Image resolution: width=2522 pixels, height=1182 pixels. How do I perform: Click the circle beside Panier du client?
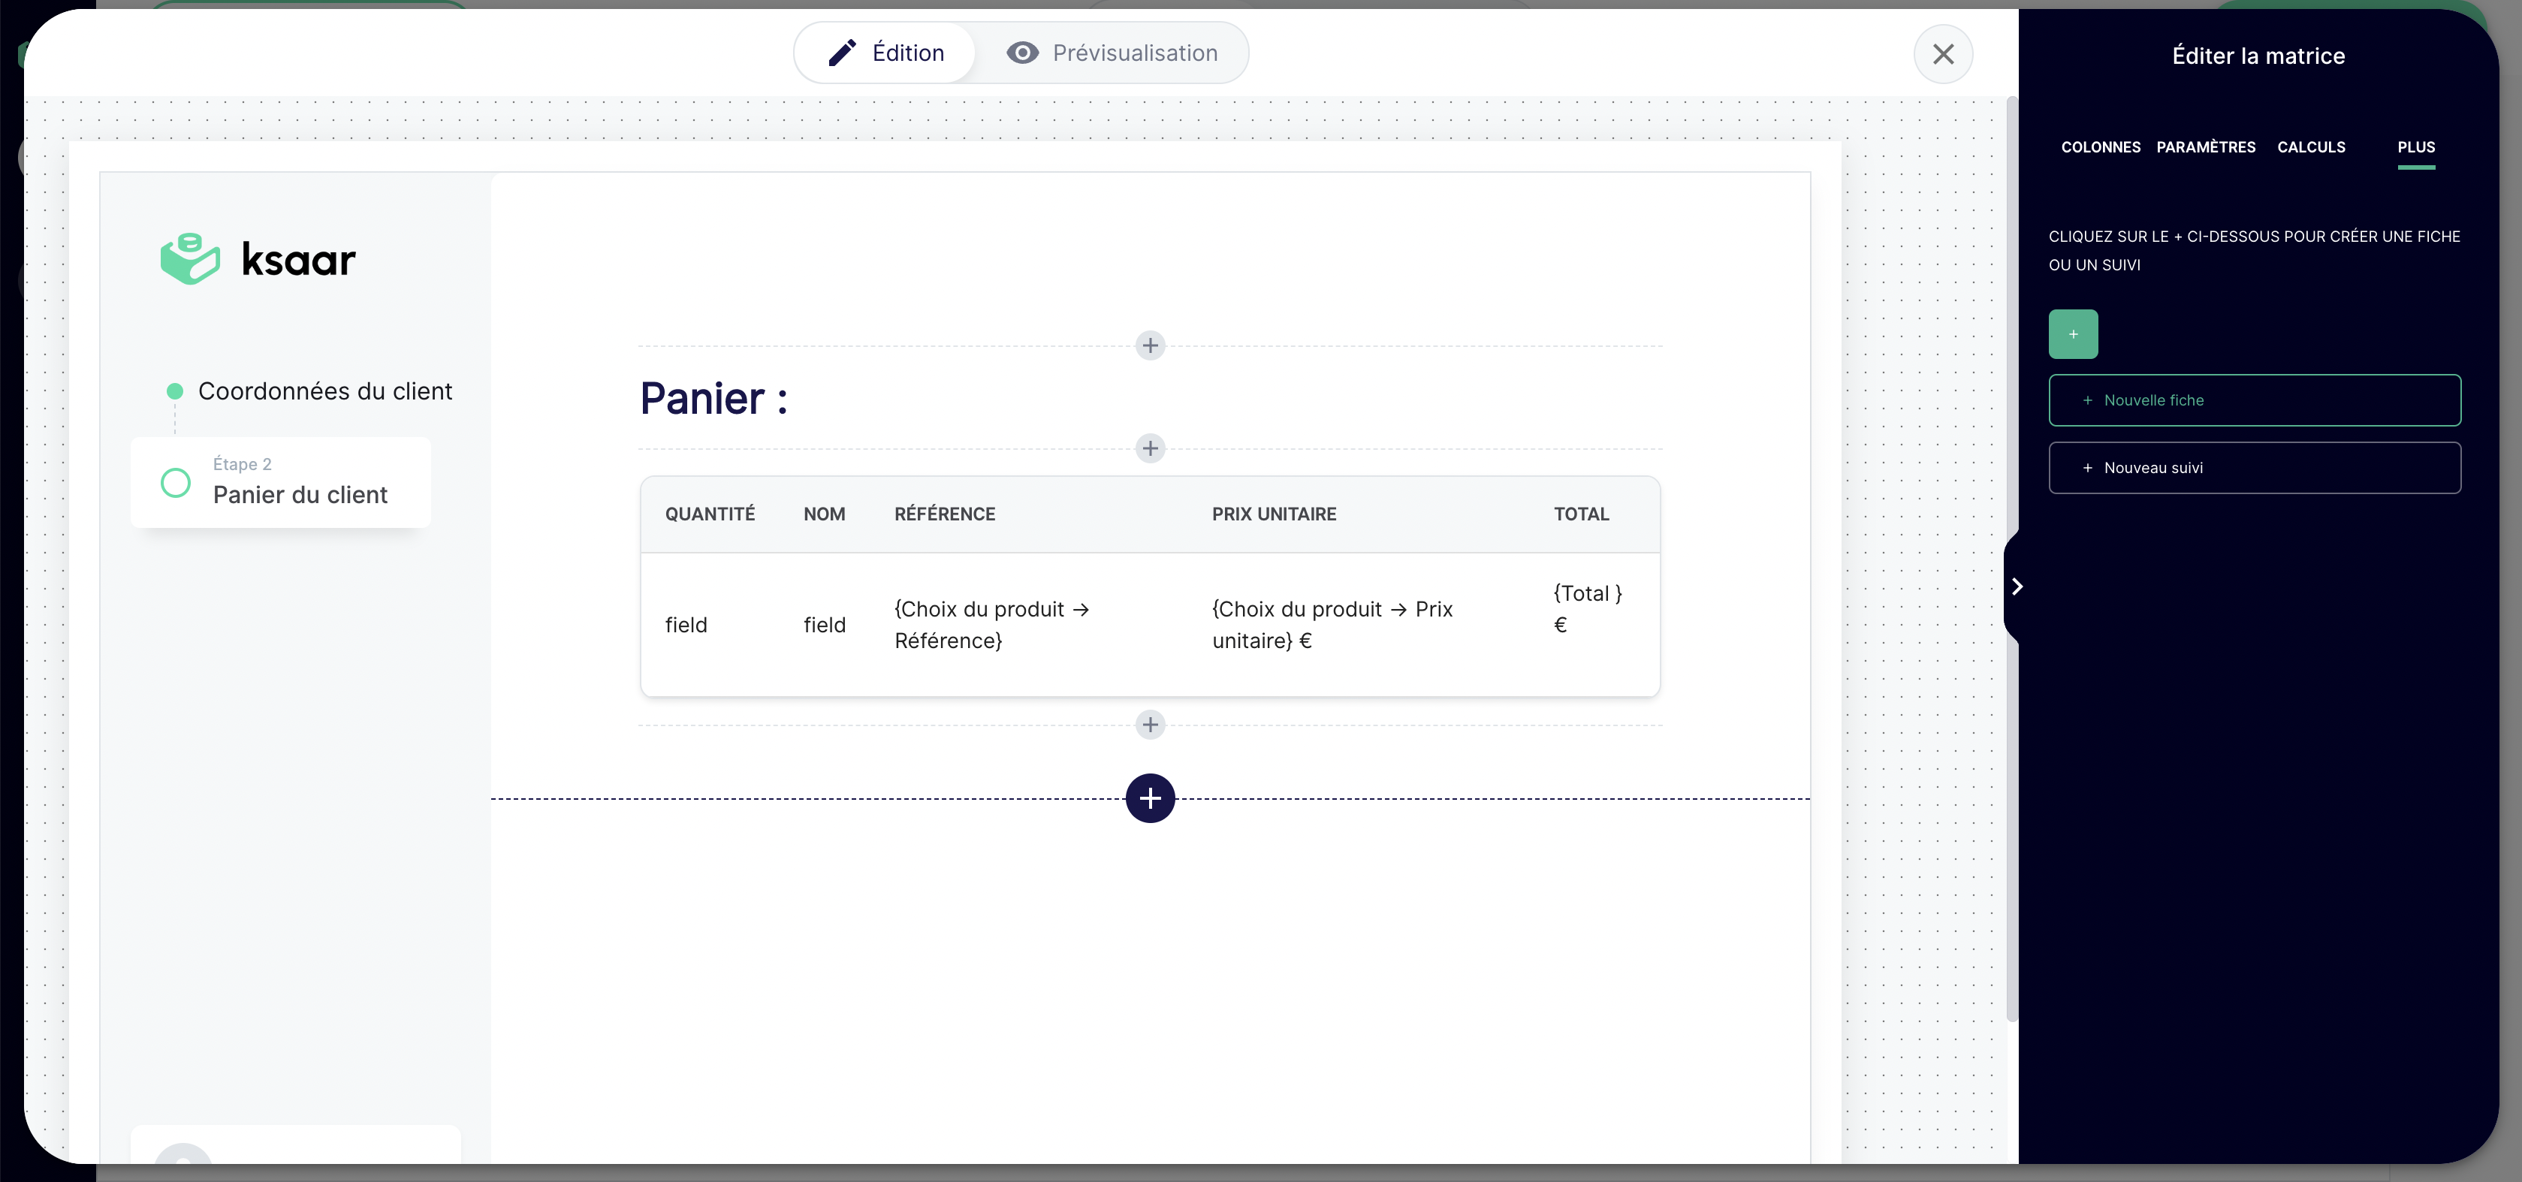(175, 483)
